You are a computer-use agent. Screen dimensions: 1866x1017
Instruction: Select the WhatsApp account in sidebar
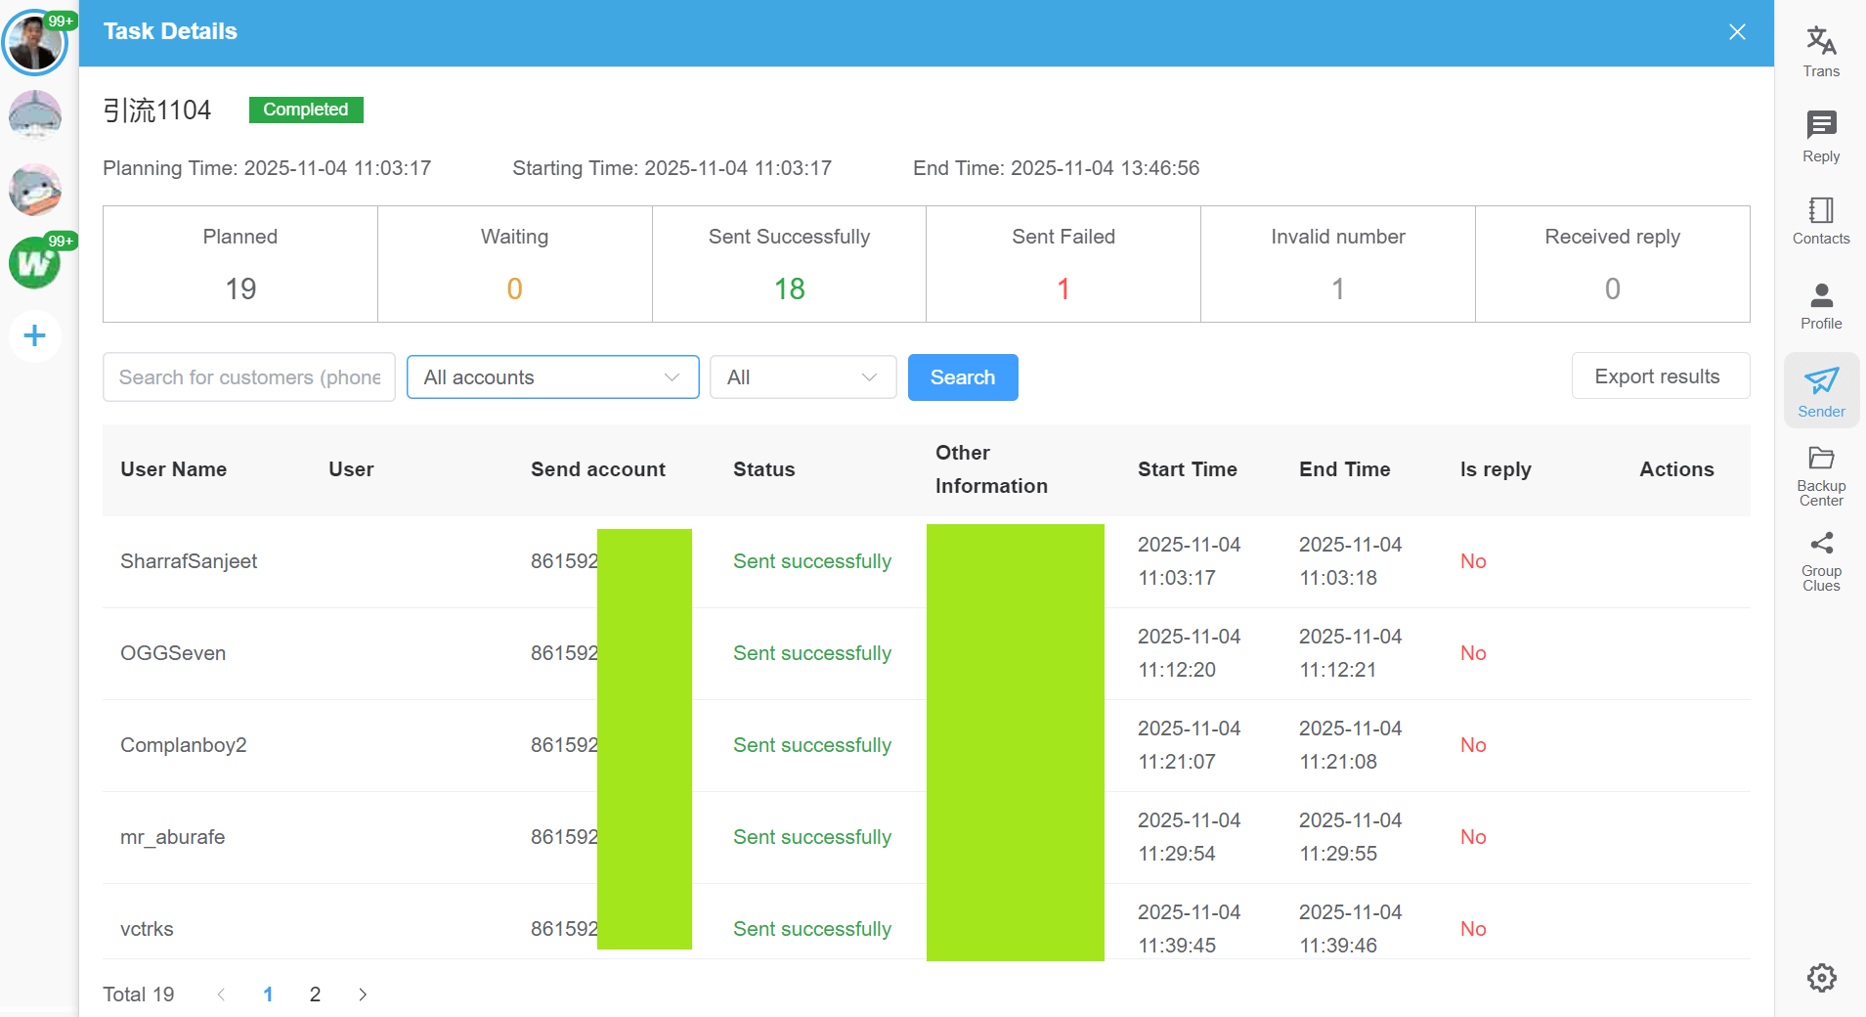pyautogui.click(x=34, y=262)
